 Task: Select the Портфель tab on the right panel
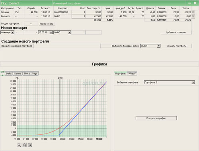pyautogui.click(x=121, y=74)
